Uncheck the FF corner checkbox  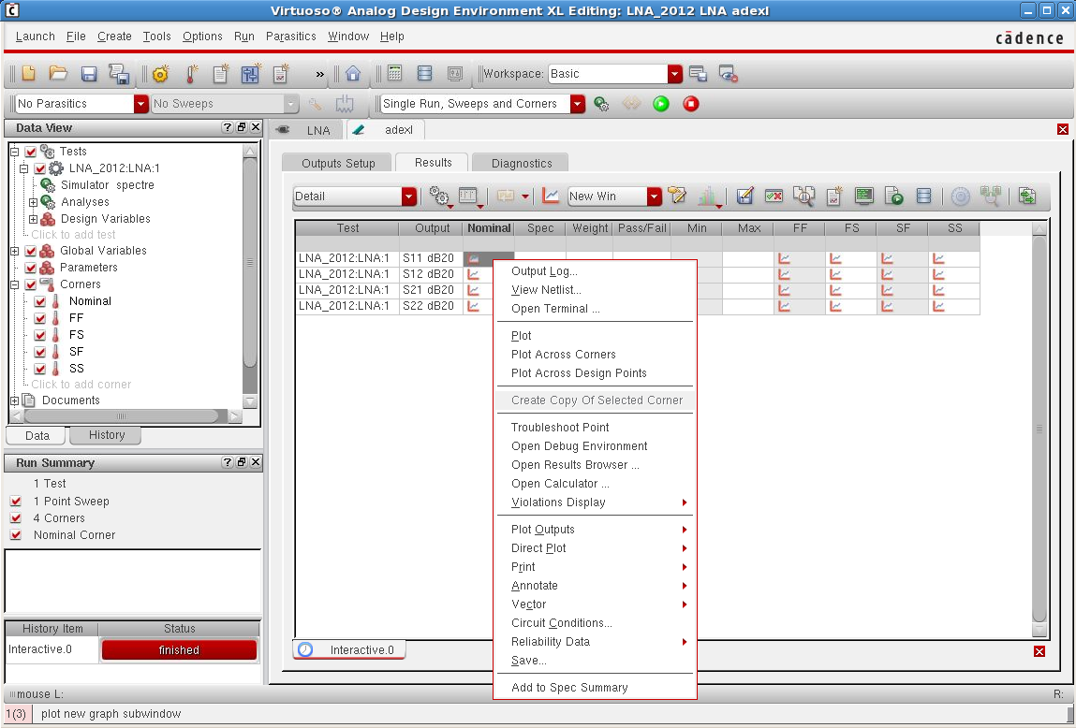click(39, 318)
